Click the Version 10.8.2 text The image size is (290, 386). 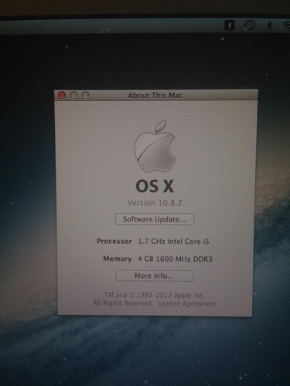pos(155,203)
